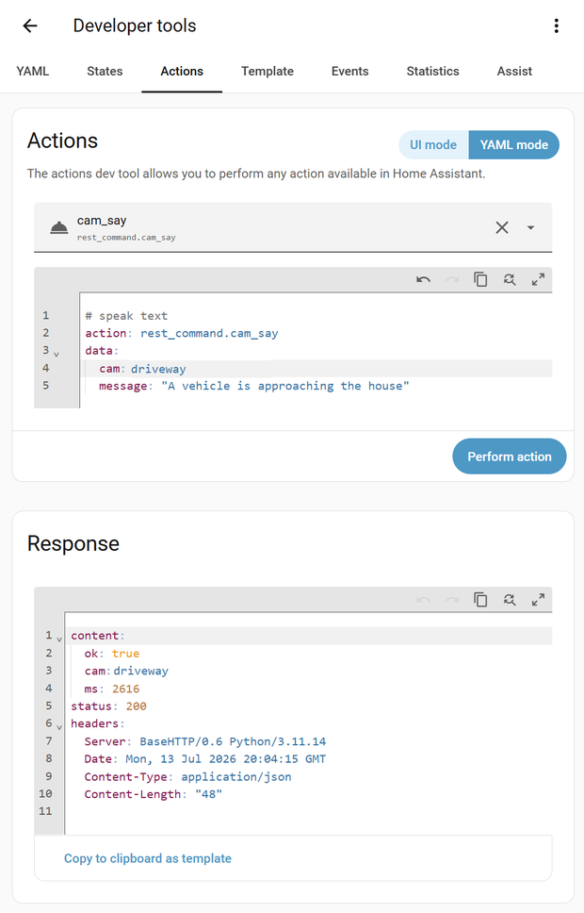Screen dimensions: 584x913
Task: Open the Events tab
Action: [350, 71]
